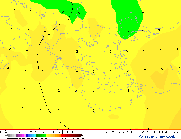The height and width of the screenshot is (139, 181).
Task: Select the bright red swatch above legend 24
Action: (62, 136)
